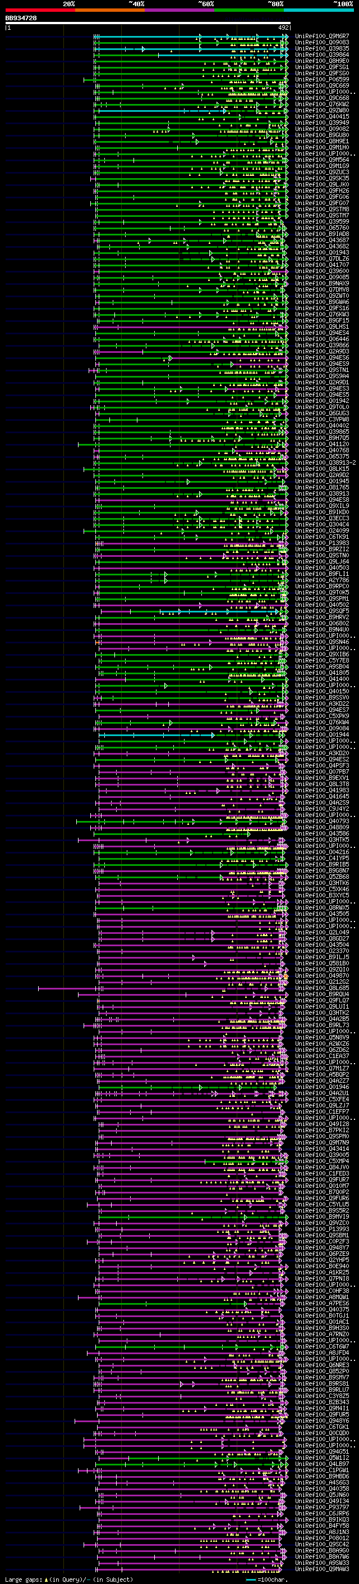Select the UniRef100_Q39949 label
Image resolution: width=359 pixels, height=1584 pixels.
(321, 122)
